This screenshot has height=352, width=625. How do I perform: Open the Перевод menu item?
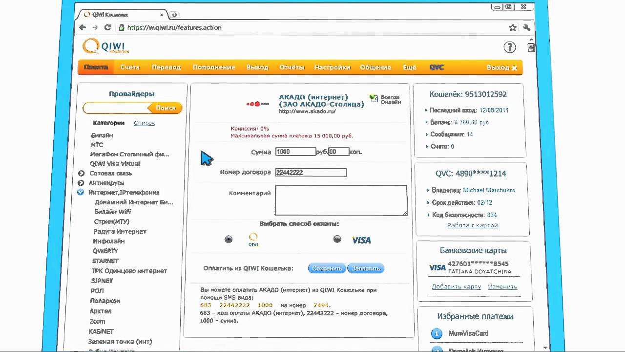(x=166, y=67)
